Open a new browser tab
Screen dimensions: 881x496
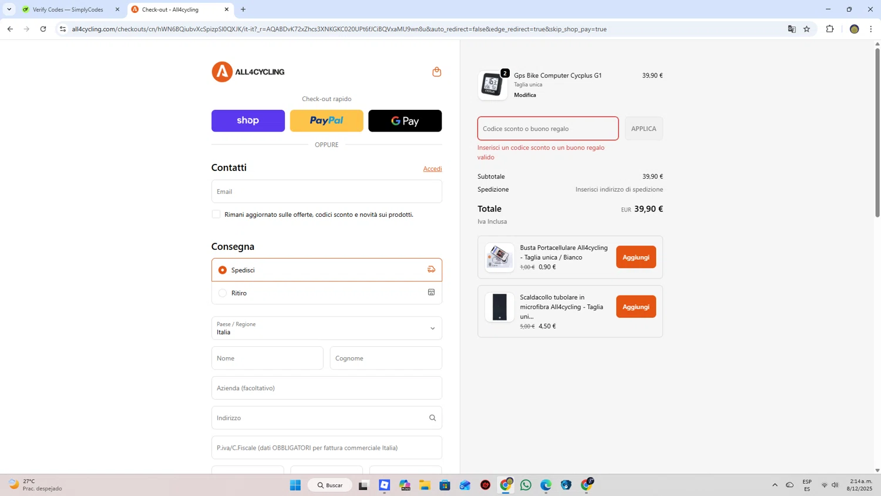click(x=243, y=9)
